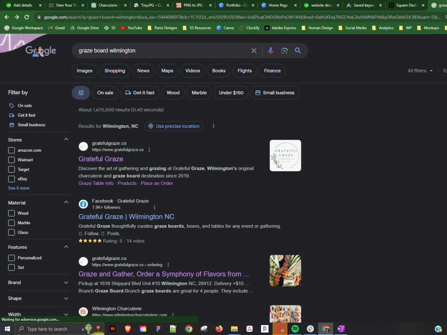Check the Personalized feature filter
The height and width of the screenshot is (335, 447).
pos(12,258)
